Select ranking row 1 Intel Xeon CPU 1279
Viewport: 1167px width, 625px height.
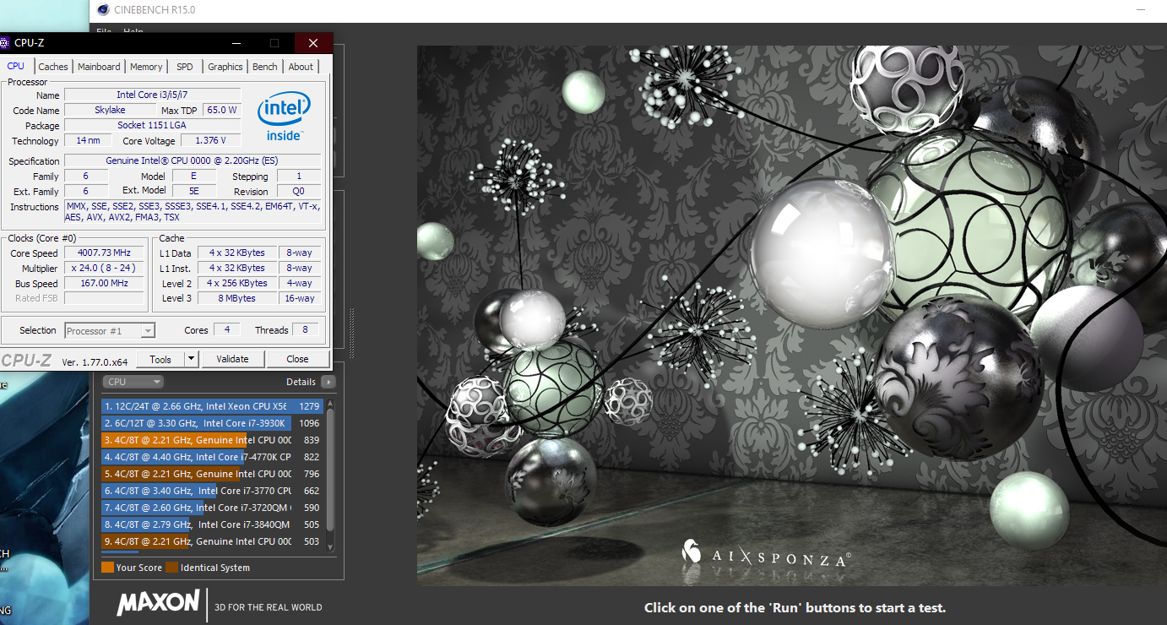pos(212,406)
